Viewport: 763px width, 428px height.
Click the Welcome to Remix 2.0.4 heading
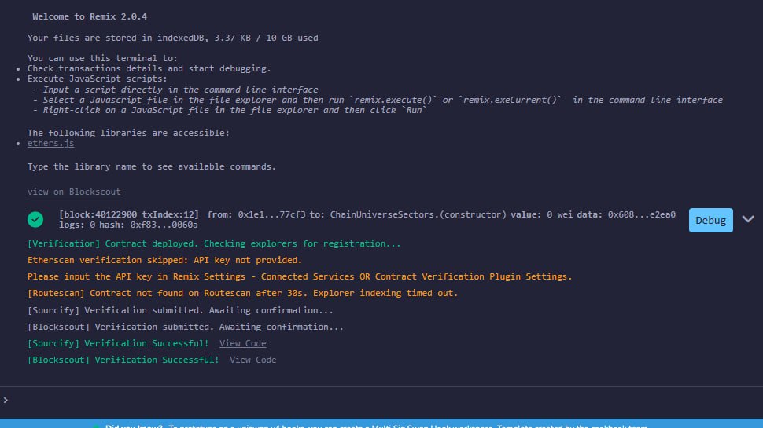point(90,16)
